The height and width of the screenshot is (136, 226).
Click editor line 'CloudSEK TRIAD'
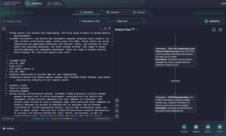17,60
